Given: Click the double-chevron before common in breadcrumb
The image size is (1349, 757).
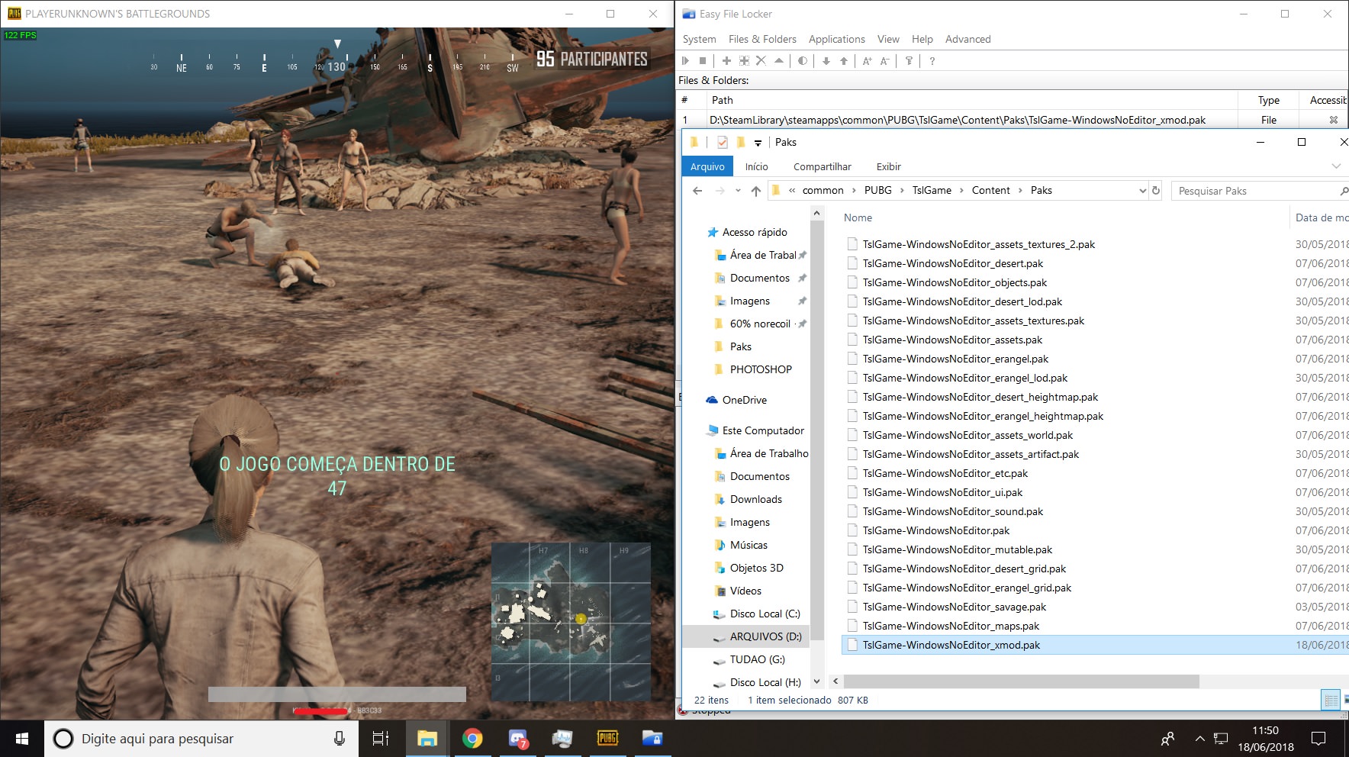Looking at the screenshot, I should click(x=792, y=191).
